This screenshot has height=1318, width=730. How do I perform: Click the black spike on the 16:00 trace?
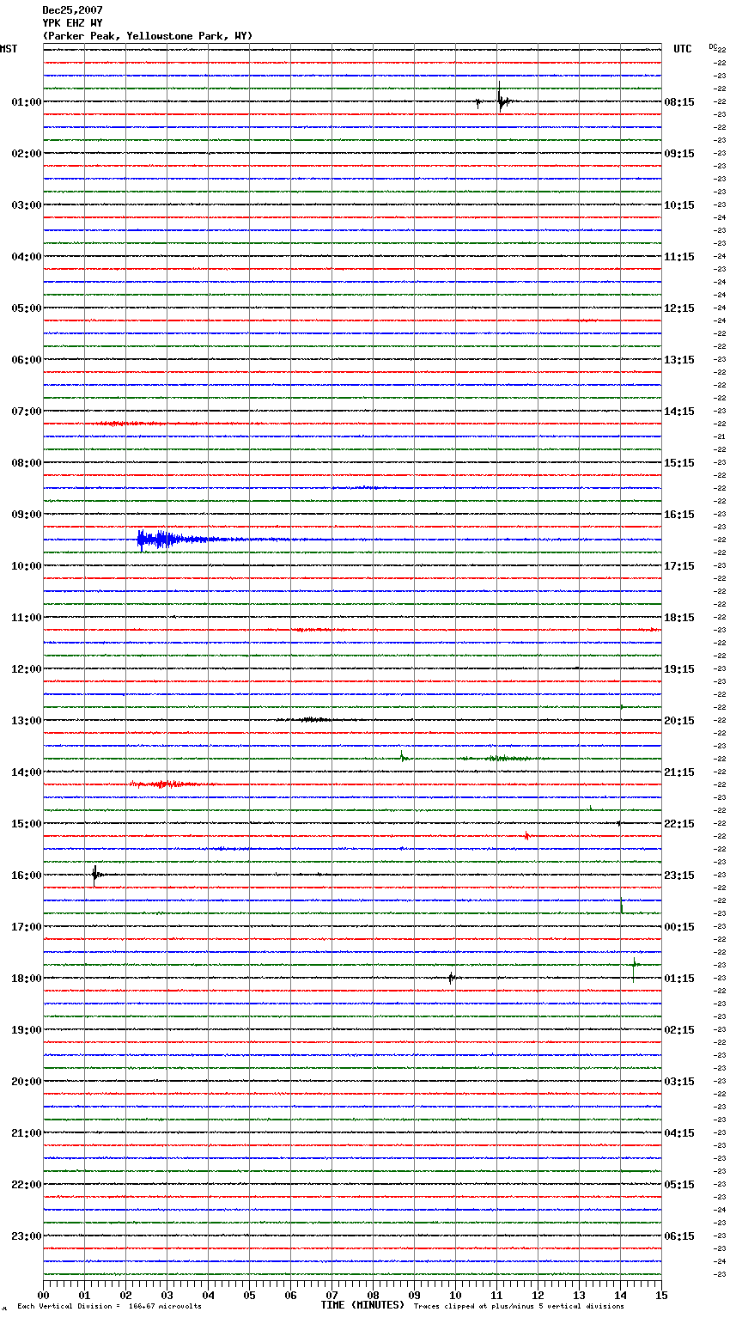click(x=94, y=875)
